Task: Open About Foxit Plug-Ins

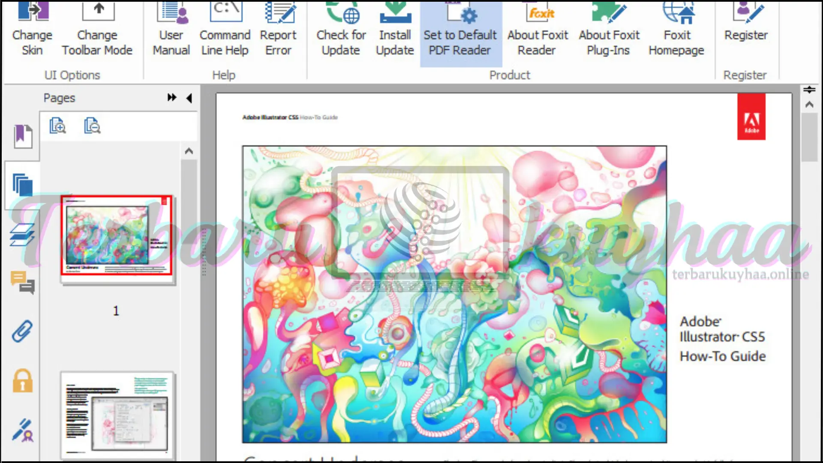Action: 609,29
